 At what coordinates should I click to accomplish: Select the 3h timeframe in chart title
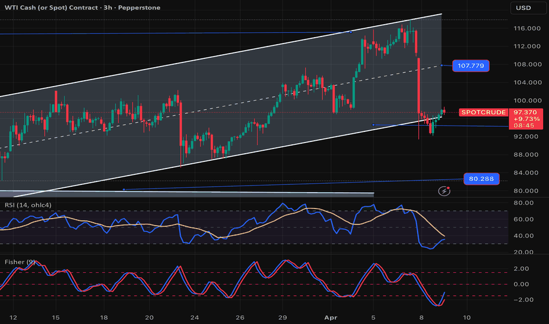click(99, 8)
